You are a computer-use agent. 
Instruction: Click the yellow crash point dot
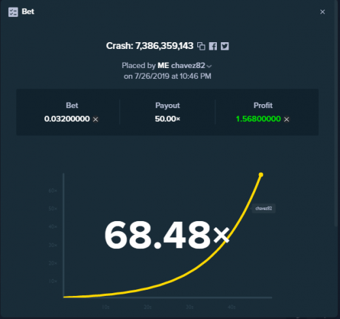[x=261, y=175]
